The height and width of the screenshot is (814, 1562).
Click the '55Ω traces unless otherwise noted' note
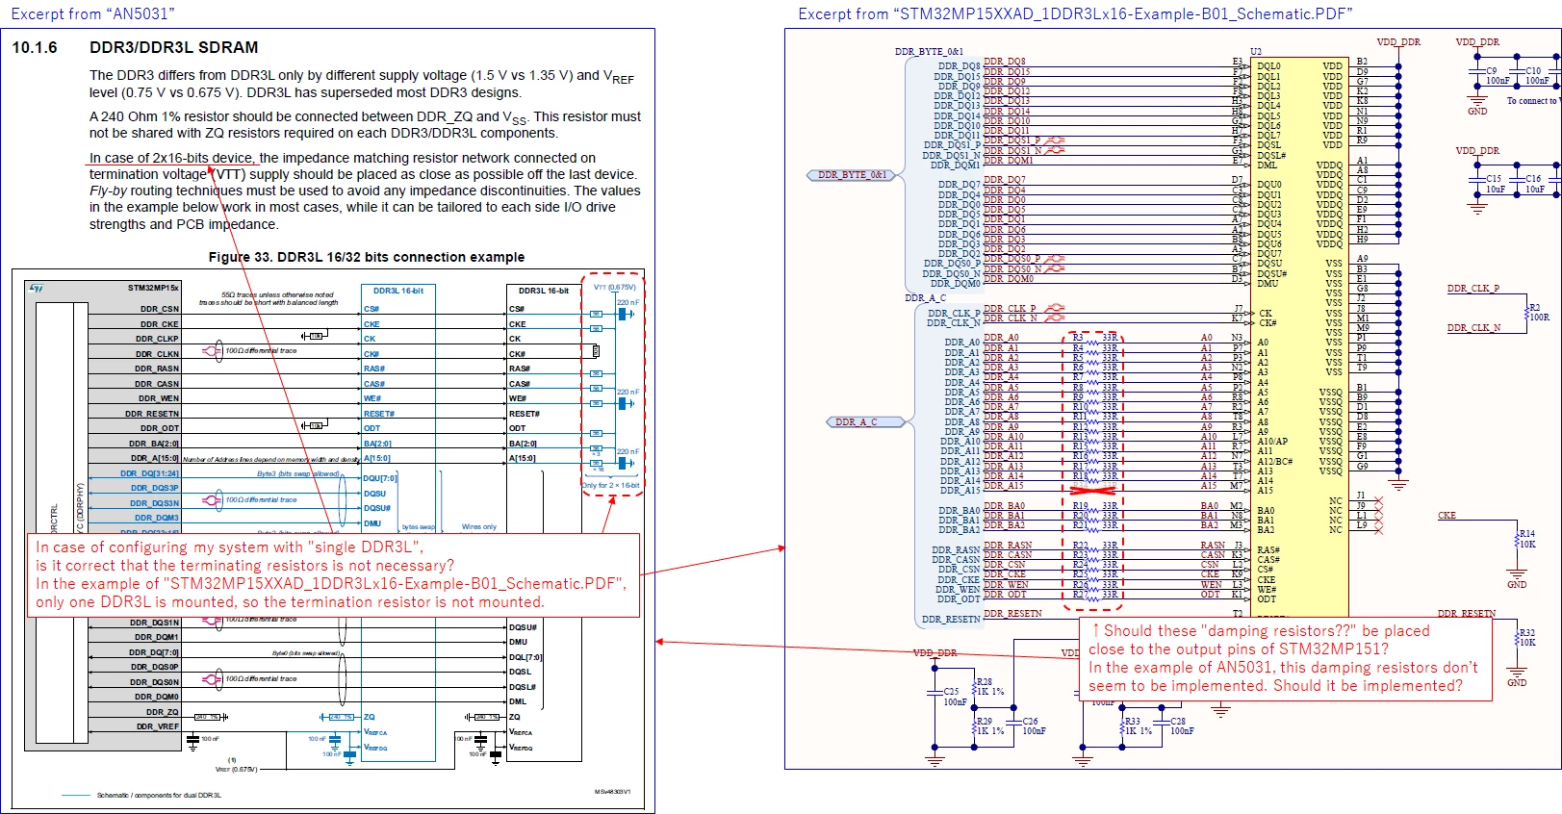[277, 295]
